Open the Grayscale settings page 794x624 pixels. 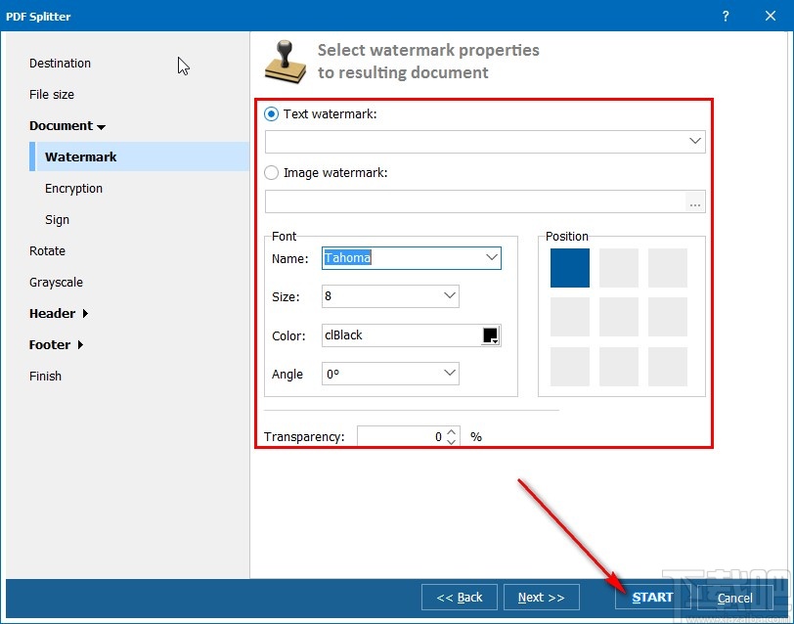[56, 283]
